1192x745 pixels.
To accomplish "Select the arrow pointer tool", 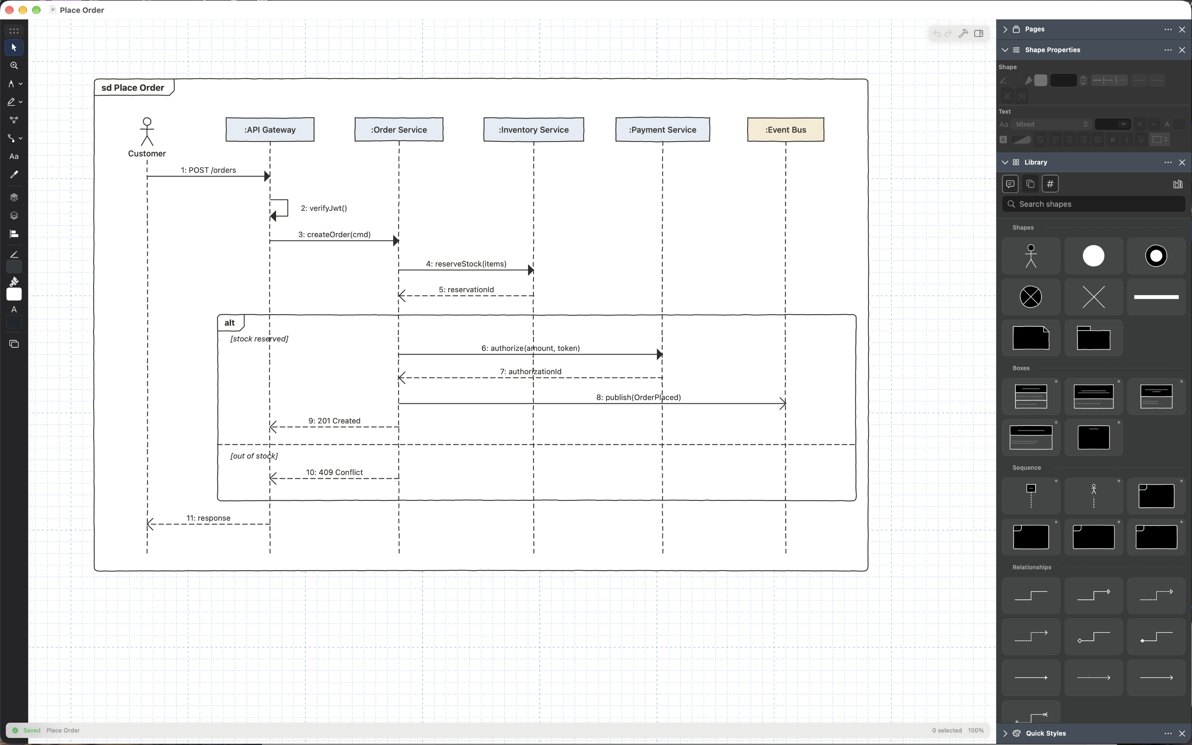I will (x=14, y=47).
